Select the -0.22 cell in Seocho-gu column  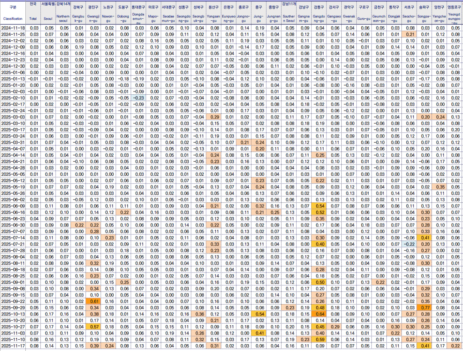point(409,244)
